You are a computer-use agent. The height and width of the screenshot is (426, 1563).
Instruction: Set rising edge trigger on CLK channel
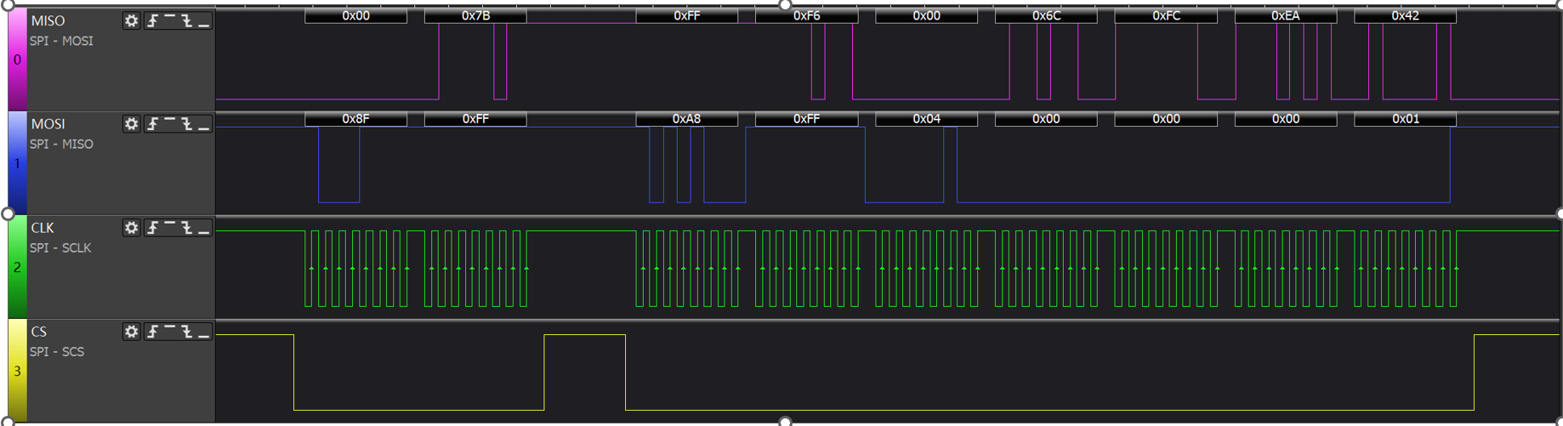pyautogui.click(x=153, y=228)
